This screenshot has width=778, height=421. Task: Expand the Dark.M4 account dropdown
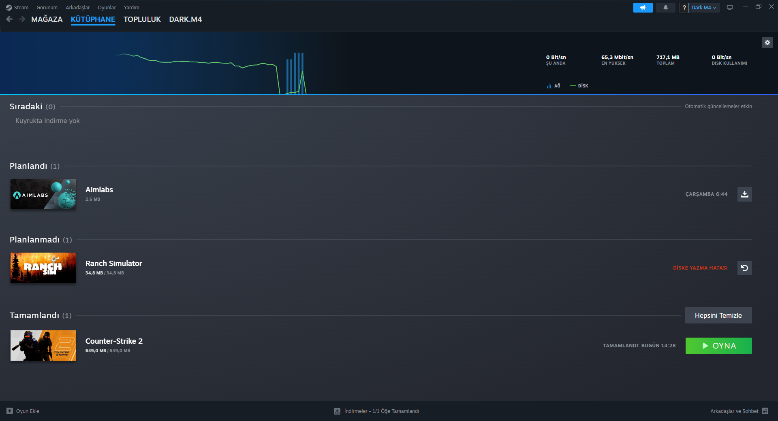[704, 8]
